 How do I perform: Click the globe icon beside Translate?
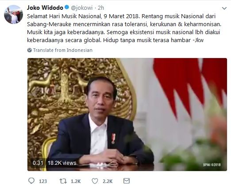coord(30,50)
